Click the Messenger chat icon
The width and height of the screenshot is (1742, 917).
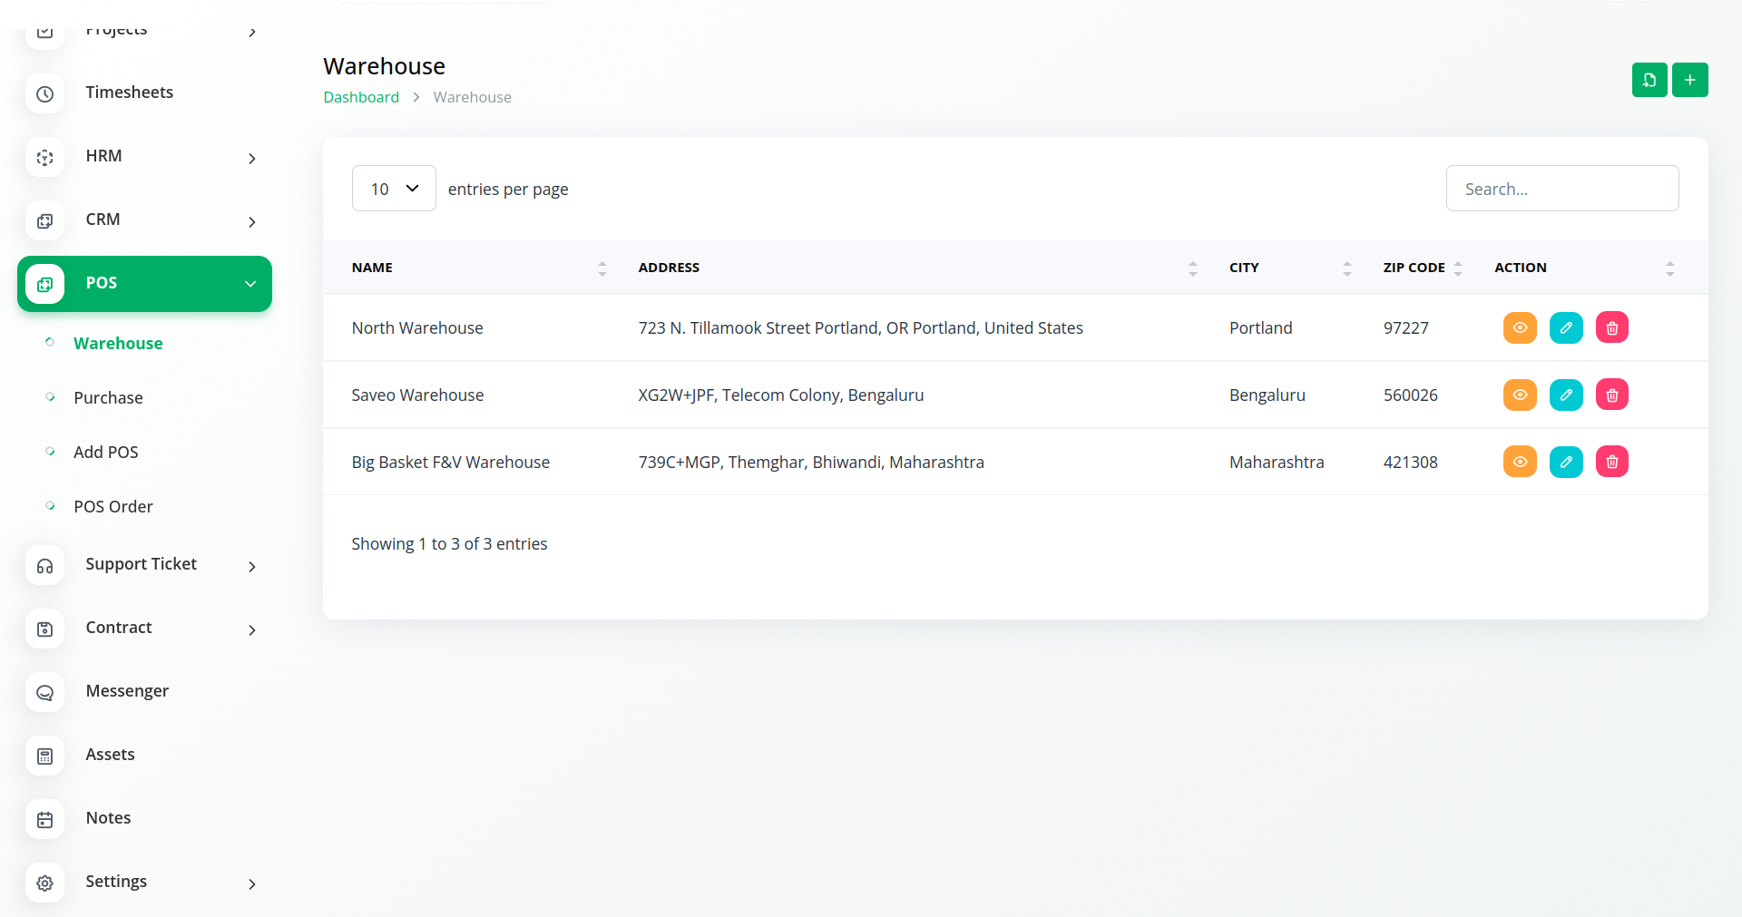coord(44,692)
